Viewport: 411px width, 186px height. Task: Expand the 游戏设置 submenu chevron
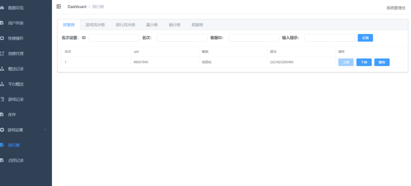(x=45, y=129)
